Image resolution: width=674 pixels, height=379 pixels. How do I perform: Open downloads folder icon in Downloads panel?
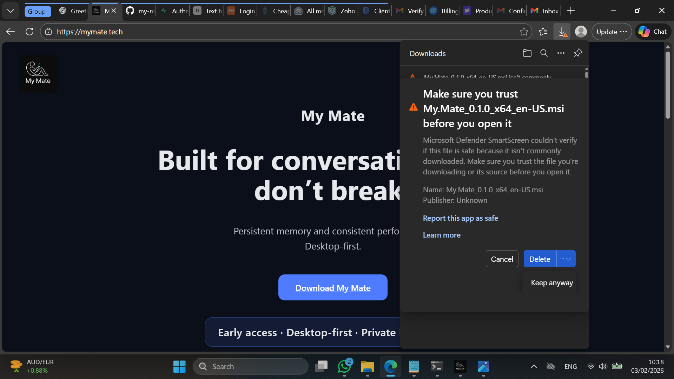coord(527,53)
